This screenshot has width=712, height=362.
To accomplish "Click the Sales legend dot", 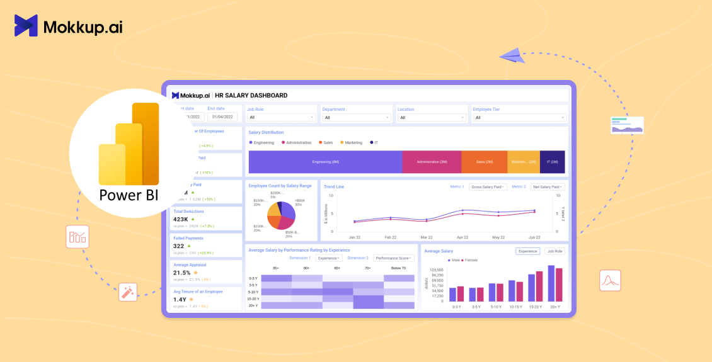I will point(320,142).
